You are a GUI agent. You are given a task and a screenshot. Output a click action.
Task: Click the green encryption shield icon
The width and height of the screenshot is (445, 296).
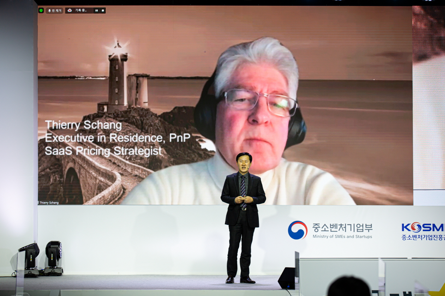tap(41, 11)
